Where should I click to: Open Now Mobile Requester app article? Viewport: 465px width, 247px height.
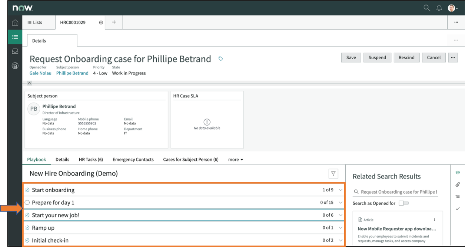tap(397, 229)
